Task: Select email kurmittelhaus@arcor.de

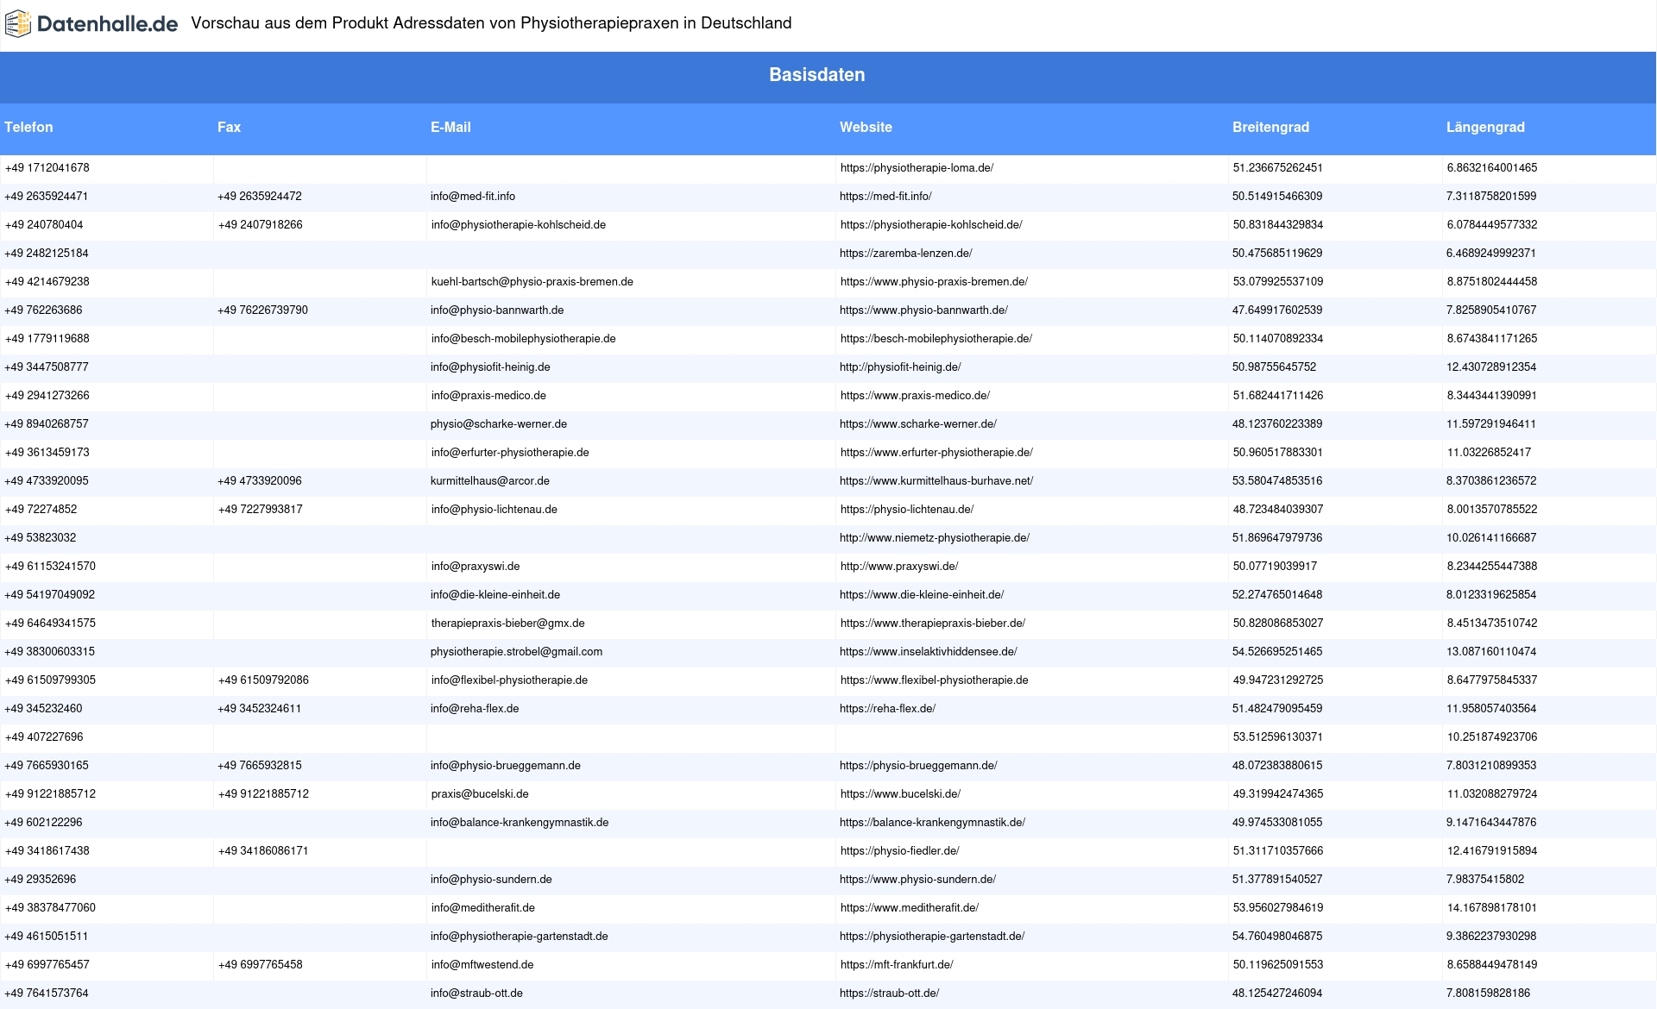Action: coord(490,481)
